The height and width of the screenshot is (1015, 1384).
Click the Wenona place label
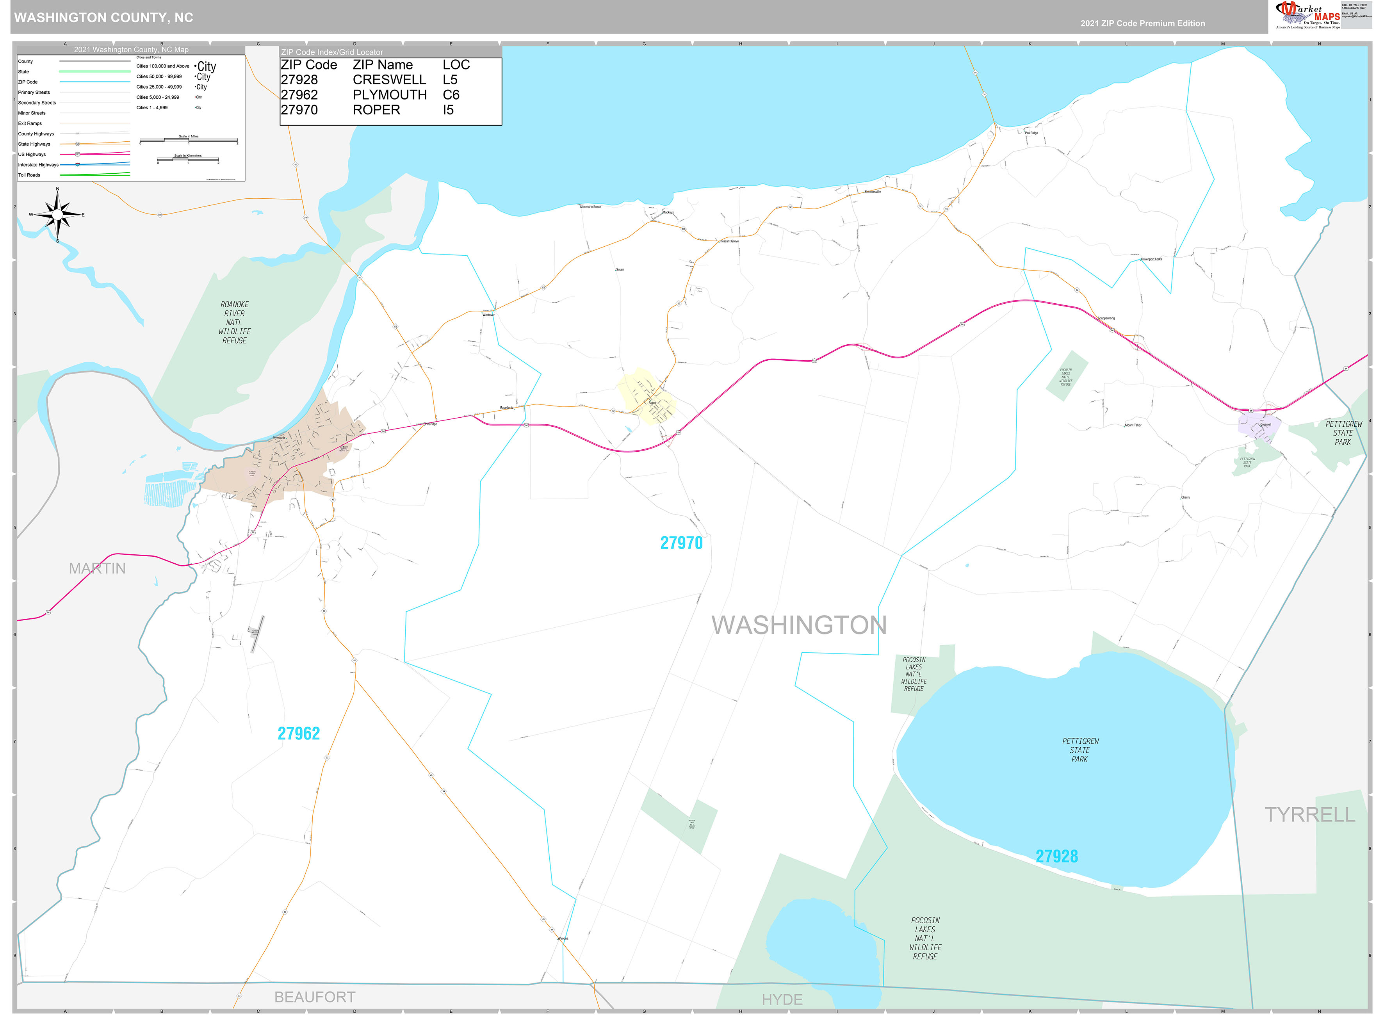pos(563,939)
